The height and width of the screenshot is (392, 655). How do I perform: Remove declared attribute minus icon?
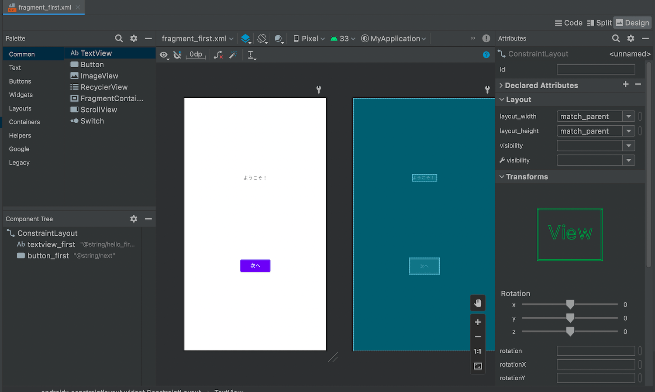(x=638, y=84)
